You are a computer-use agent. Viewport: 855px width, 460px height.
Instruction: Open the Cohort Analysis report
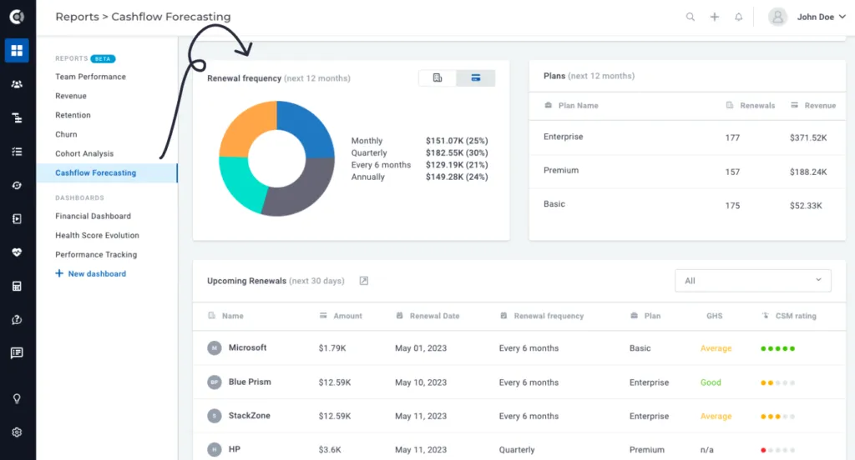84,154
